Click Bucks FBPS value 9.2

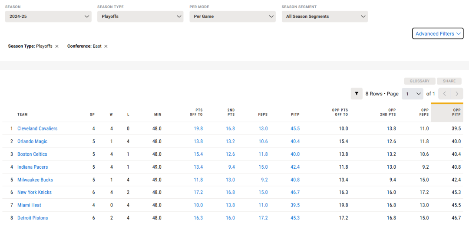[x=264, y=180]
